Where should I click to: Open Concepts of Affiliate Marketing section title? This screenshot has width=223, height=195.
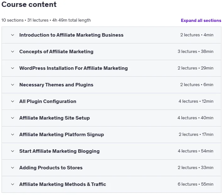(56, 52)
